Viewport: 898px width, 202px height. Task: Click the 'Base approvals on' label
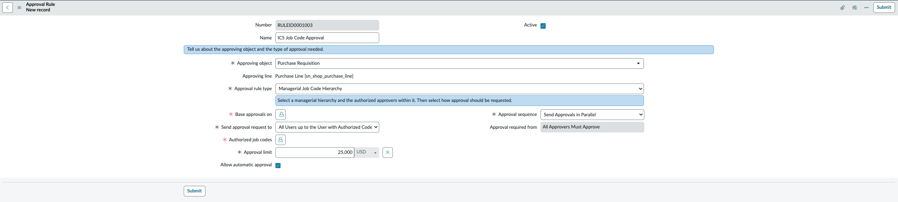253,114
